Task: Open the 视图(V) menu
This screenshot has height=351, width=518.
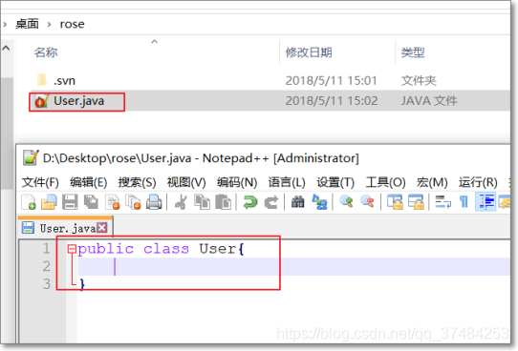Action: (x=186, y=182)
